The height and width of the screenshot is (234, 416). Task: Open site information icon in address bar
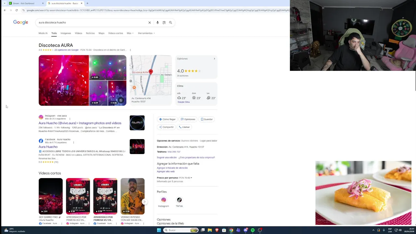tap(23, 10)
